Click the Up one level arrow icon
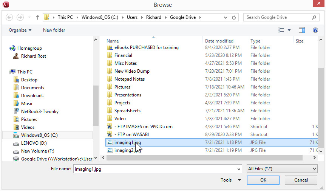 click(38, 17)
